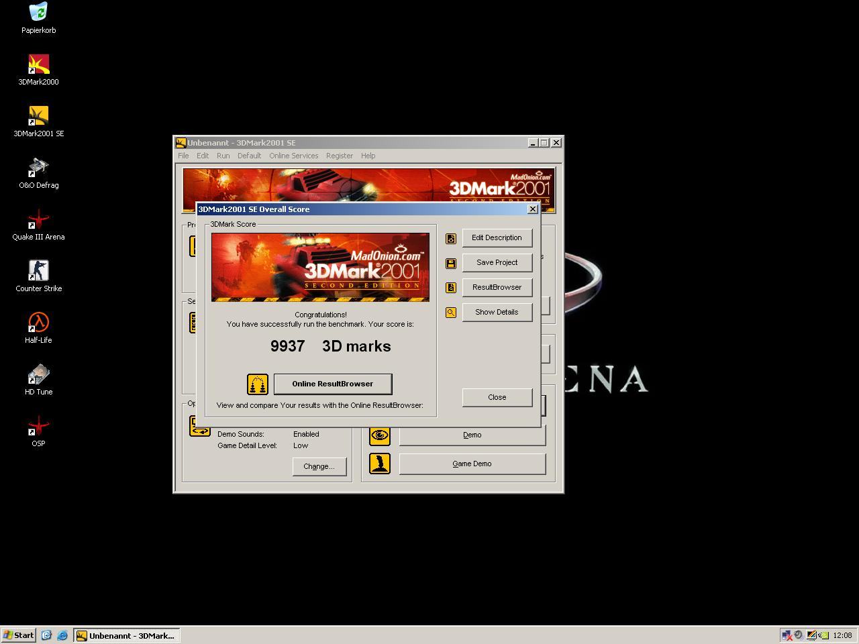The height and width of the screenshot is (644, 859).
Task: Open the File menu in 3DMark2001 SE
Action: tap(183, 156)
